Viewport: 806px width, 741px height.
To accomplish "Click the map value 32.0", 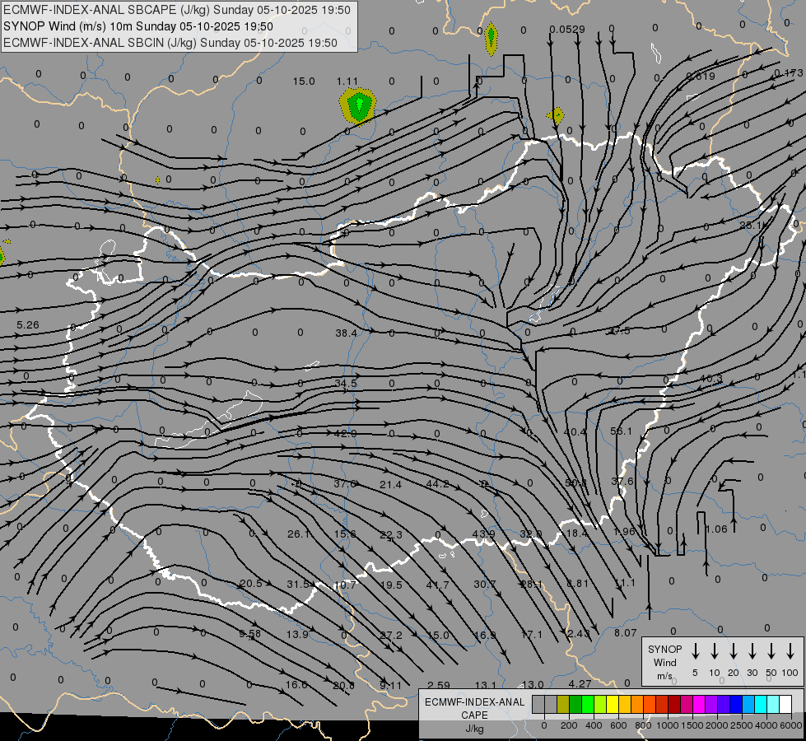I will point(530,534).
